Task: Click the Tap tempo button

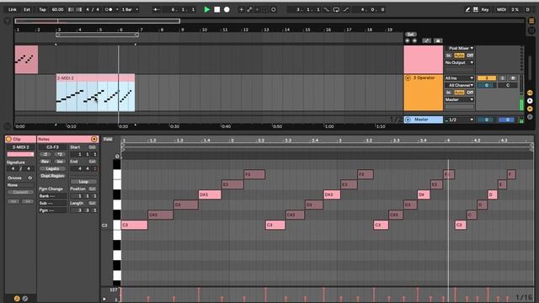Action: click(42, 9)
